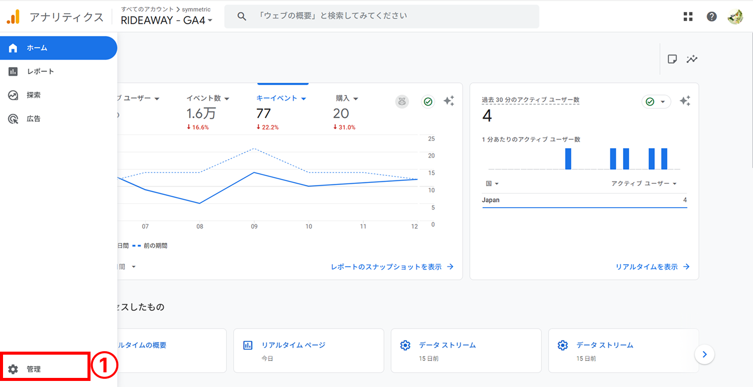The width and height of the screenshot is (753, 387).
Task: Click the sparkle icon in realtime card
Action: [685, 101]
